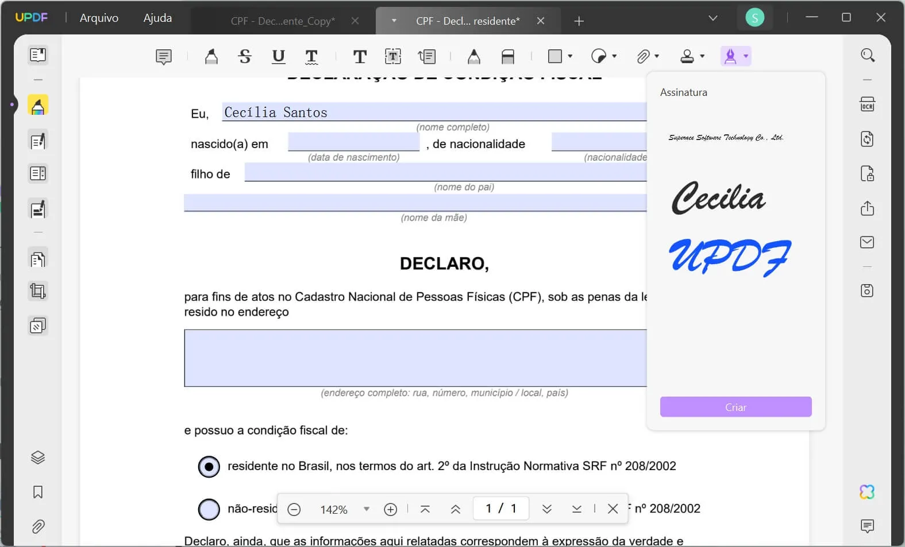Image resolution: width=905 pixels, height=547 pixels.
Task: Select the 'não-residente' radio button
Action: pyautogui.click(x=209, y=509)
